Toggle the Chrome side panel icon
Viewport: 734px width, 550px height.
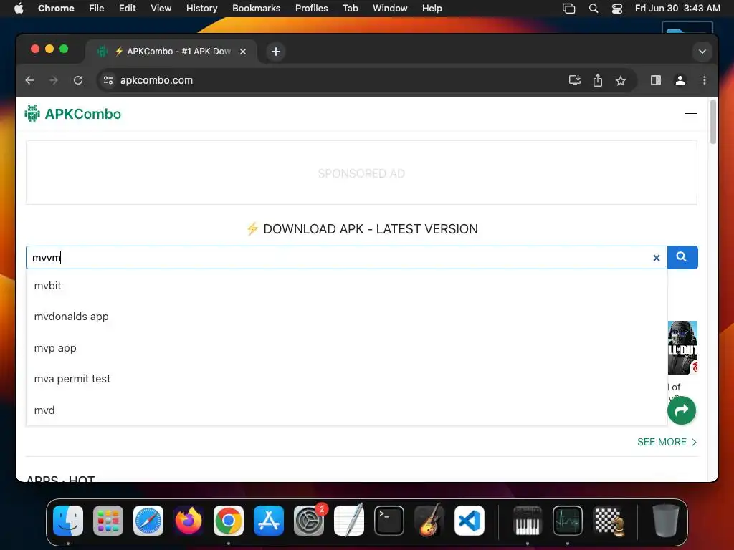[x=656, y=80]
